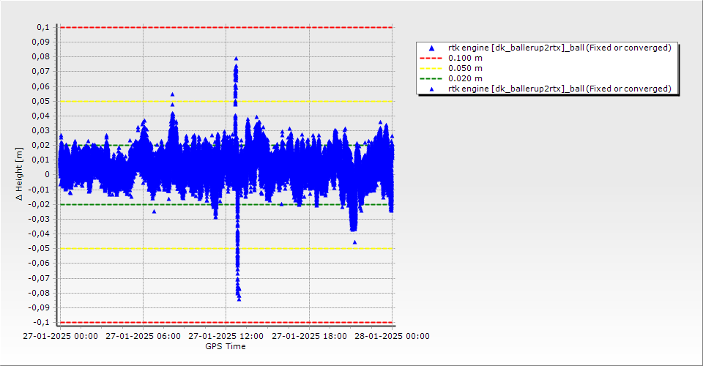This screenshot has width=703, height=366.
Task: Click the small blue triangle legend marker
Action: (431, 89)
